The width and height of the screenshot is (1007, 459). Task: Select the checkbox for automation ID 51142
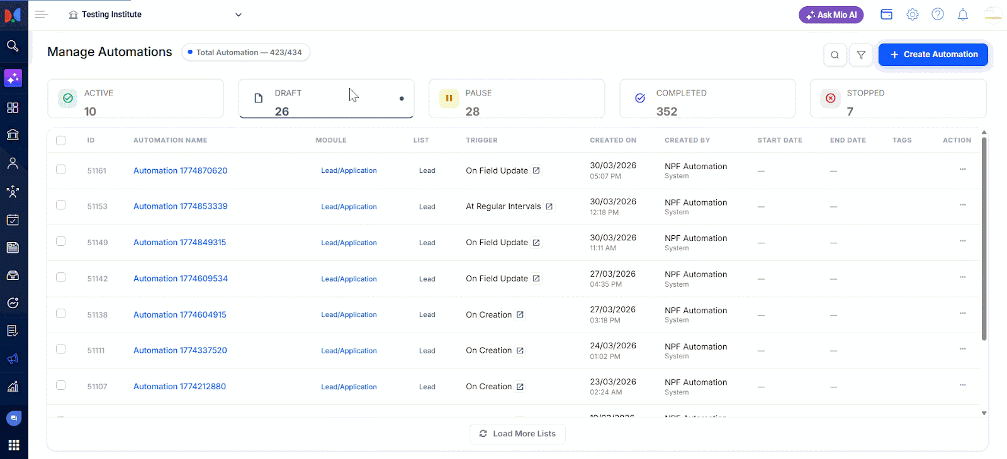click(x=61, y=277)
